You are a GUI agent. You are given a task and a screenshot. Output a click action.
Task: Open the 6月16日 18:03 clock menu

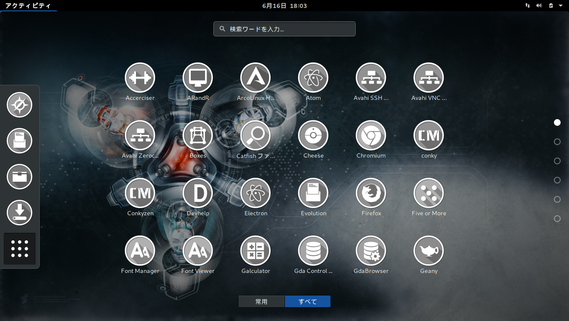(x=284, y=5)
